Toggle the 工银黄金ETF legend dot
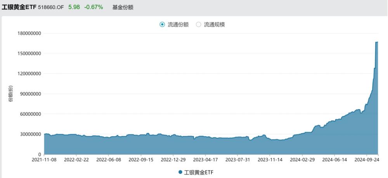The height and width of the screenshot is (178, 388). pos(180,172)
